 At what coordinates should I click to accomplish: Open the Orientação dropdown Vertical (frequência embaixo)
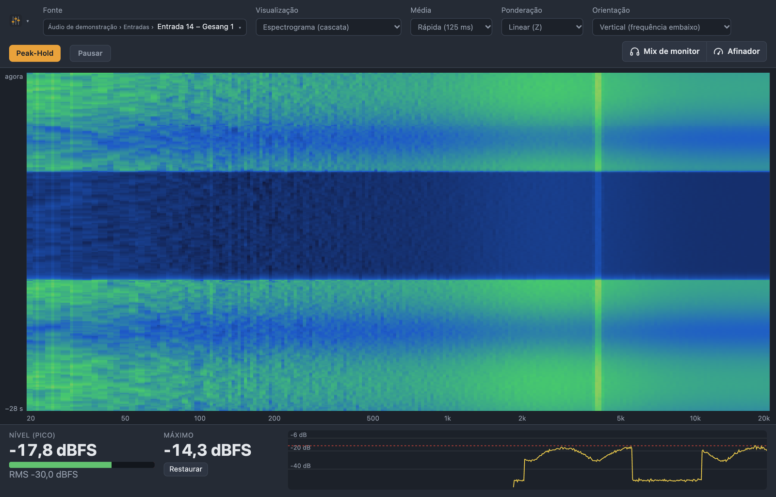[x=662, y=27]
